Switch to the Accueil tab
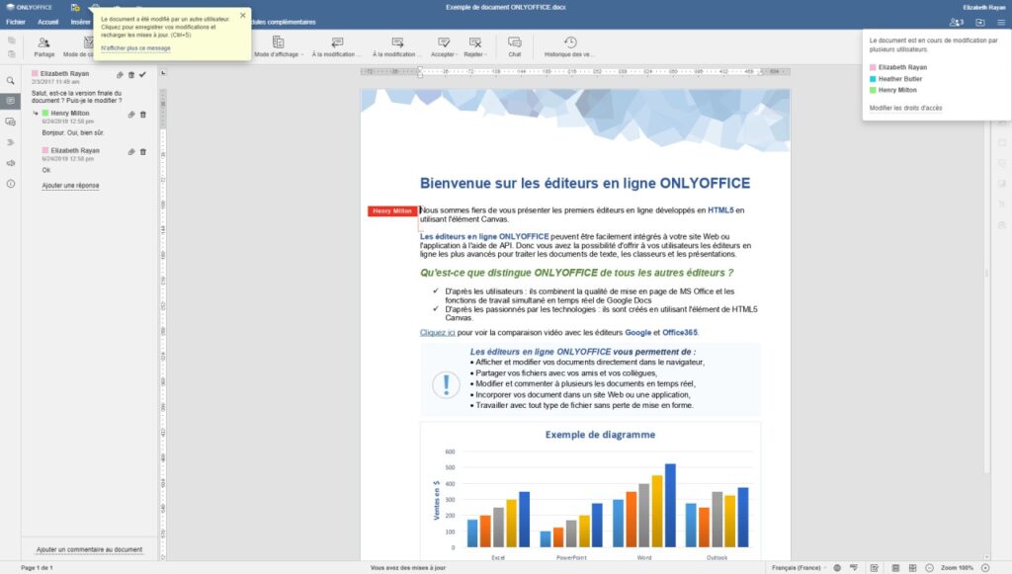The image size is (1012, 574). tap(47, 22)
